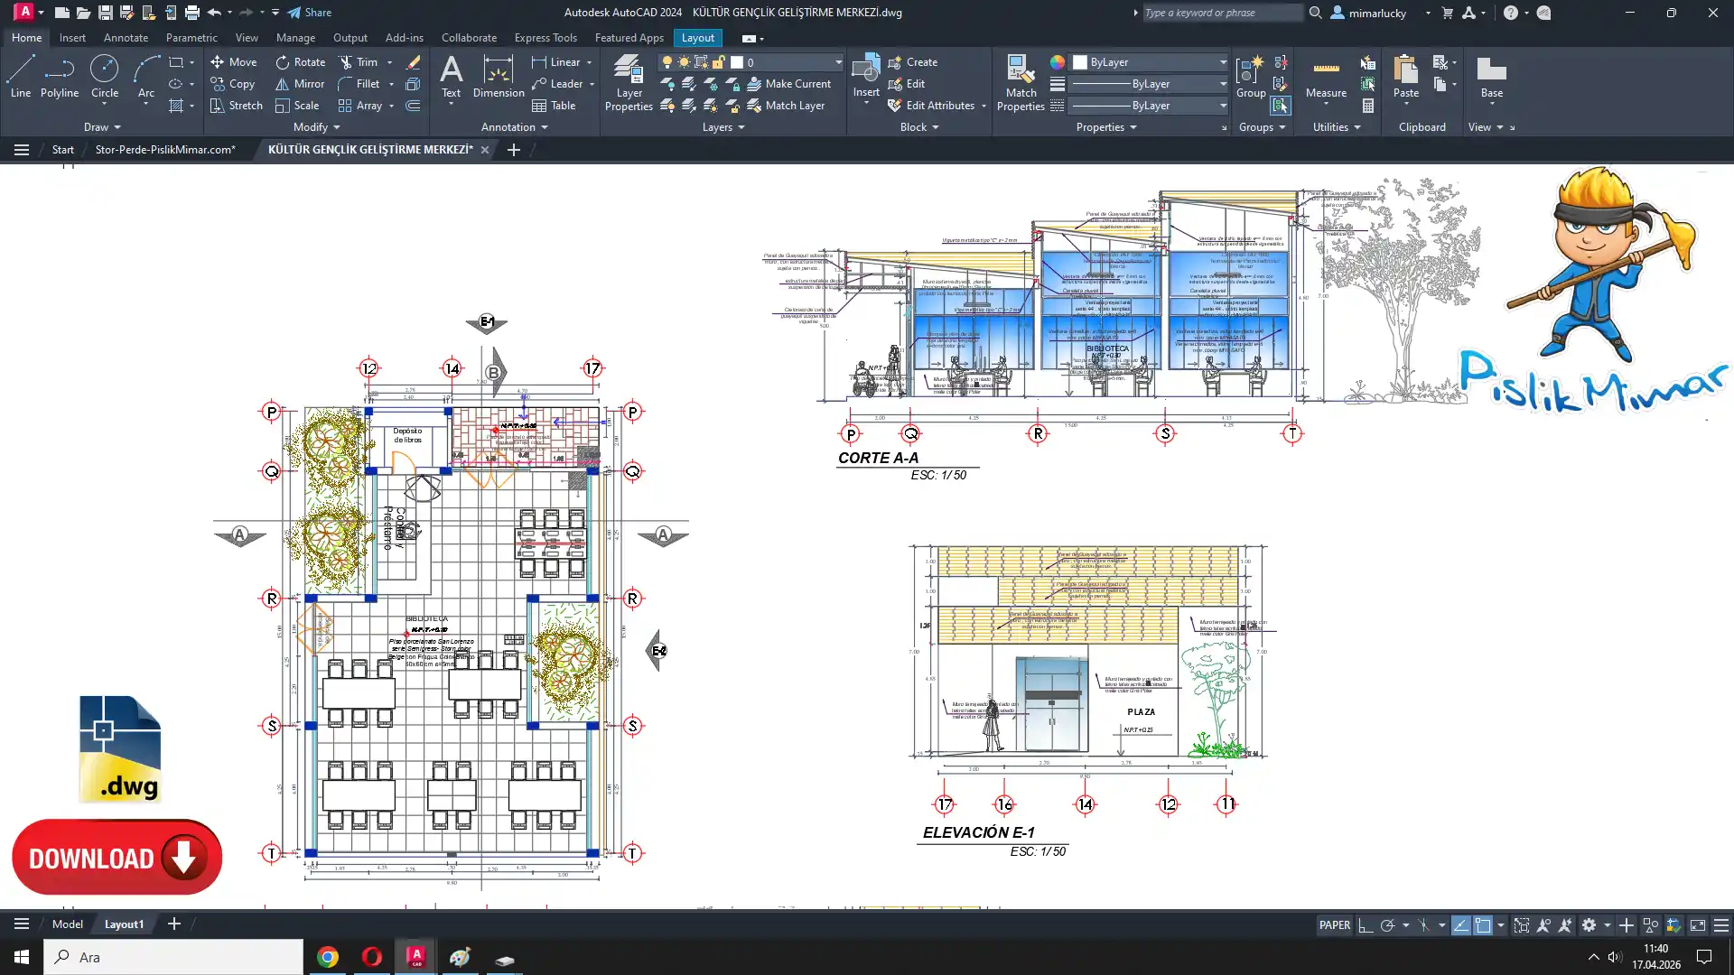Click the object color wheel swatch
The height and width of the screenshot is (975, 1734).
coord(1057,62)
